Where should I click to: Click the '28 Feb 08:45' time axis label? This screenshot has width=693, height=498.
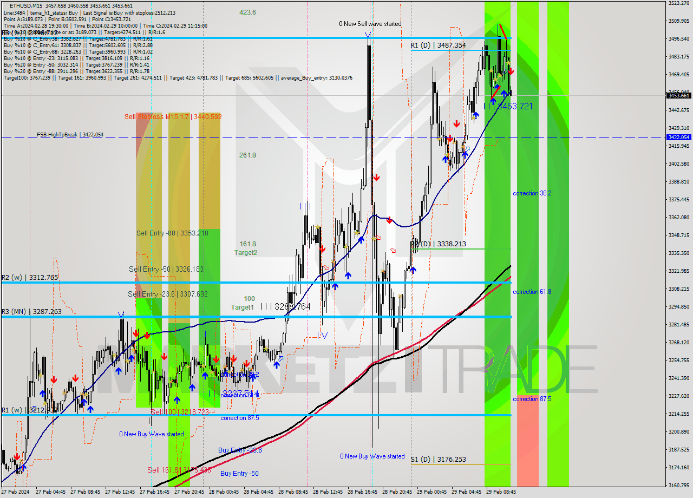(293, 493)
